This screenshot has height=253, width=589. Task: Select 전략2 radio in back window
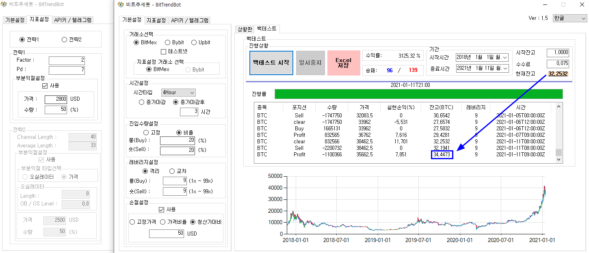coord(64,39)
